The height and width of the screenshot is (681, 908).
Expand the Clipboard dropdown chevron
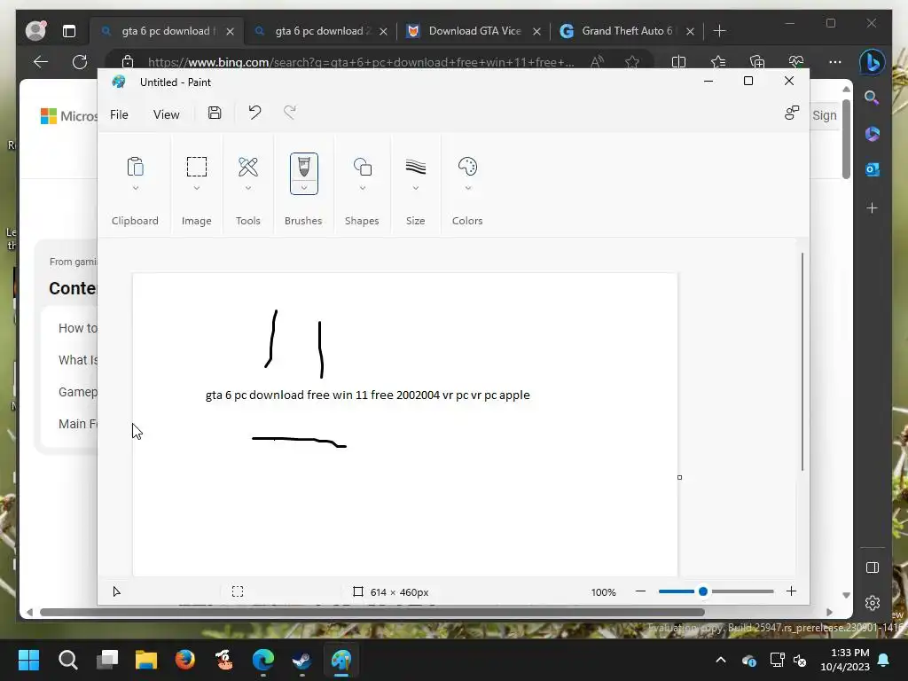pyautogui.click(x=136, y=188)
